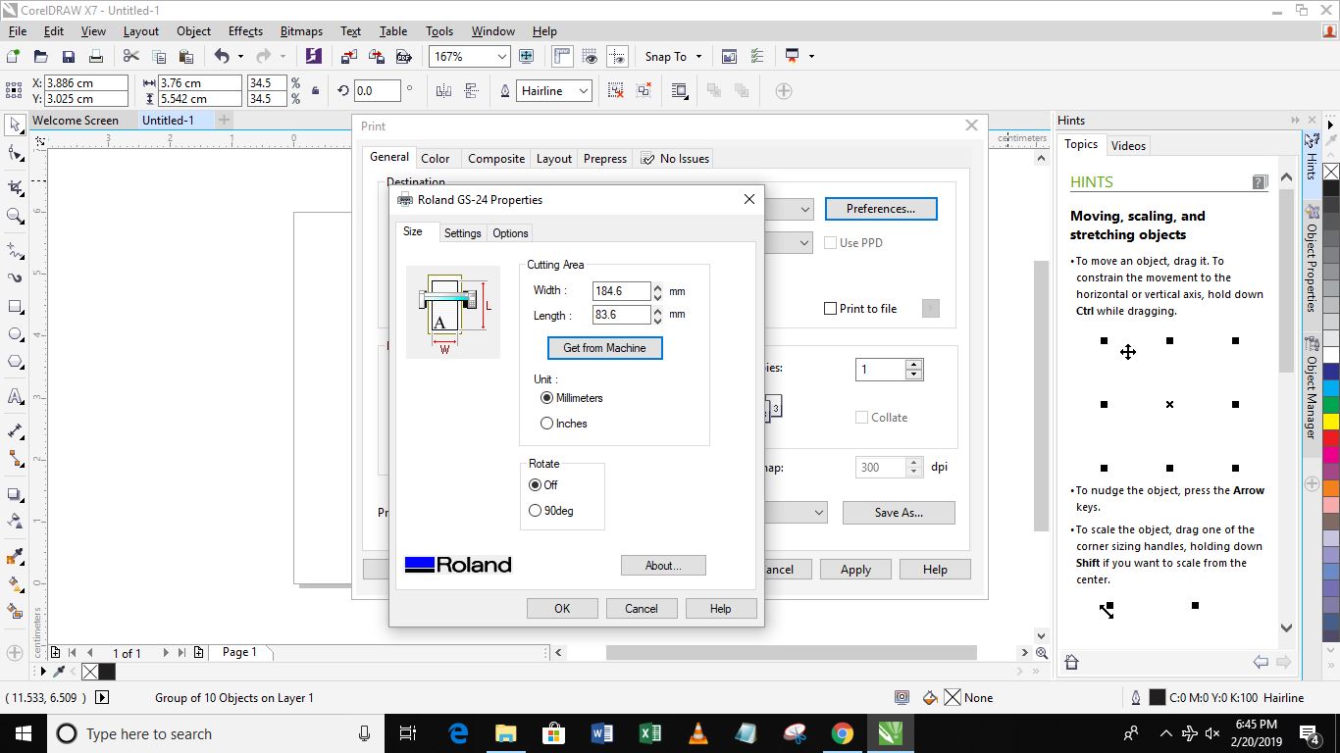The image size is (1340, 753).
Task: Select the Crop tool in the toolbox
Action: pos(15,187)
